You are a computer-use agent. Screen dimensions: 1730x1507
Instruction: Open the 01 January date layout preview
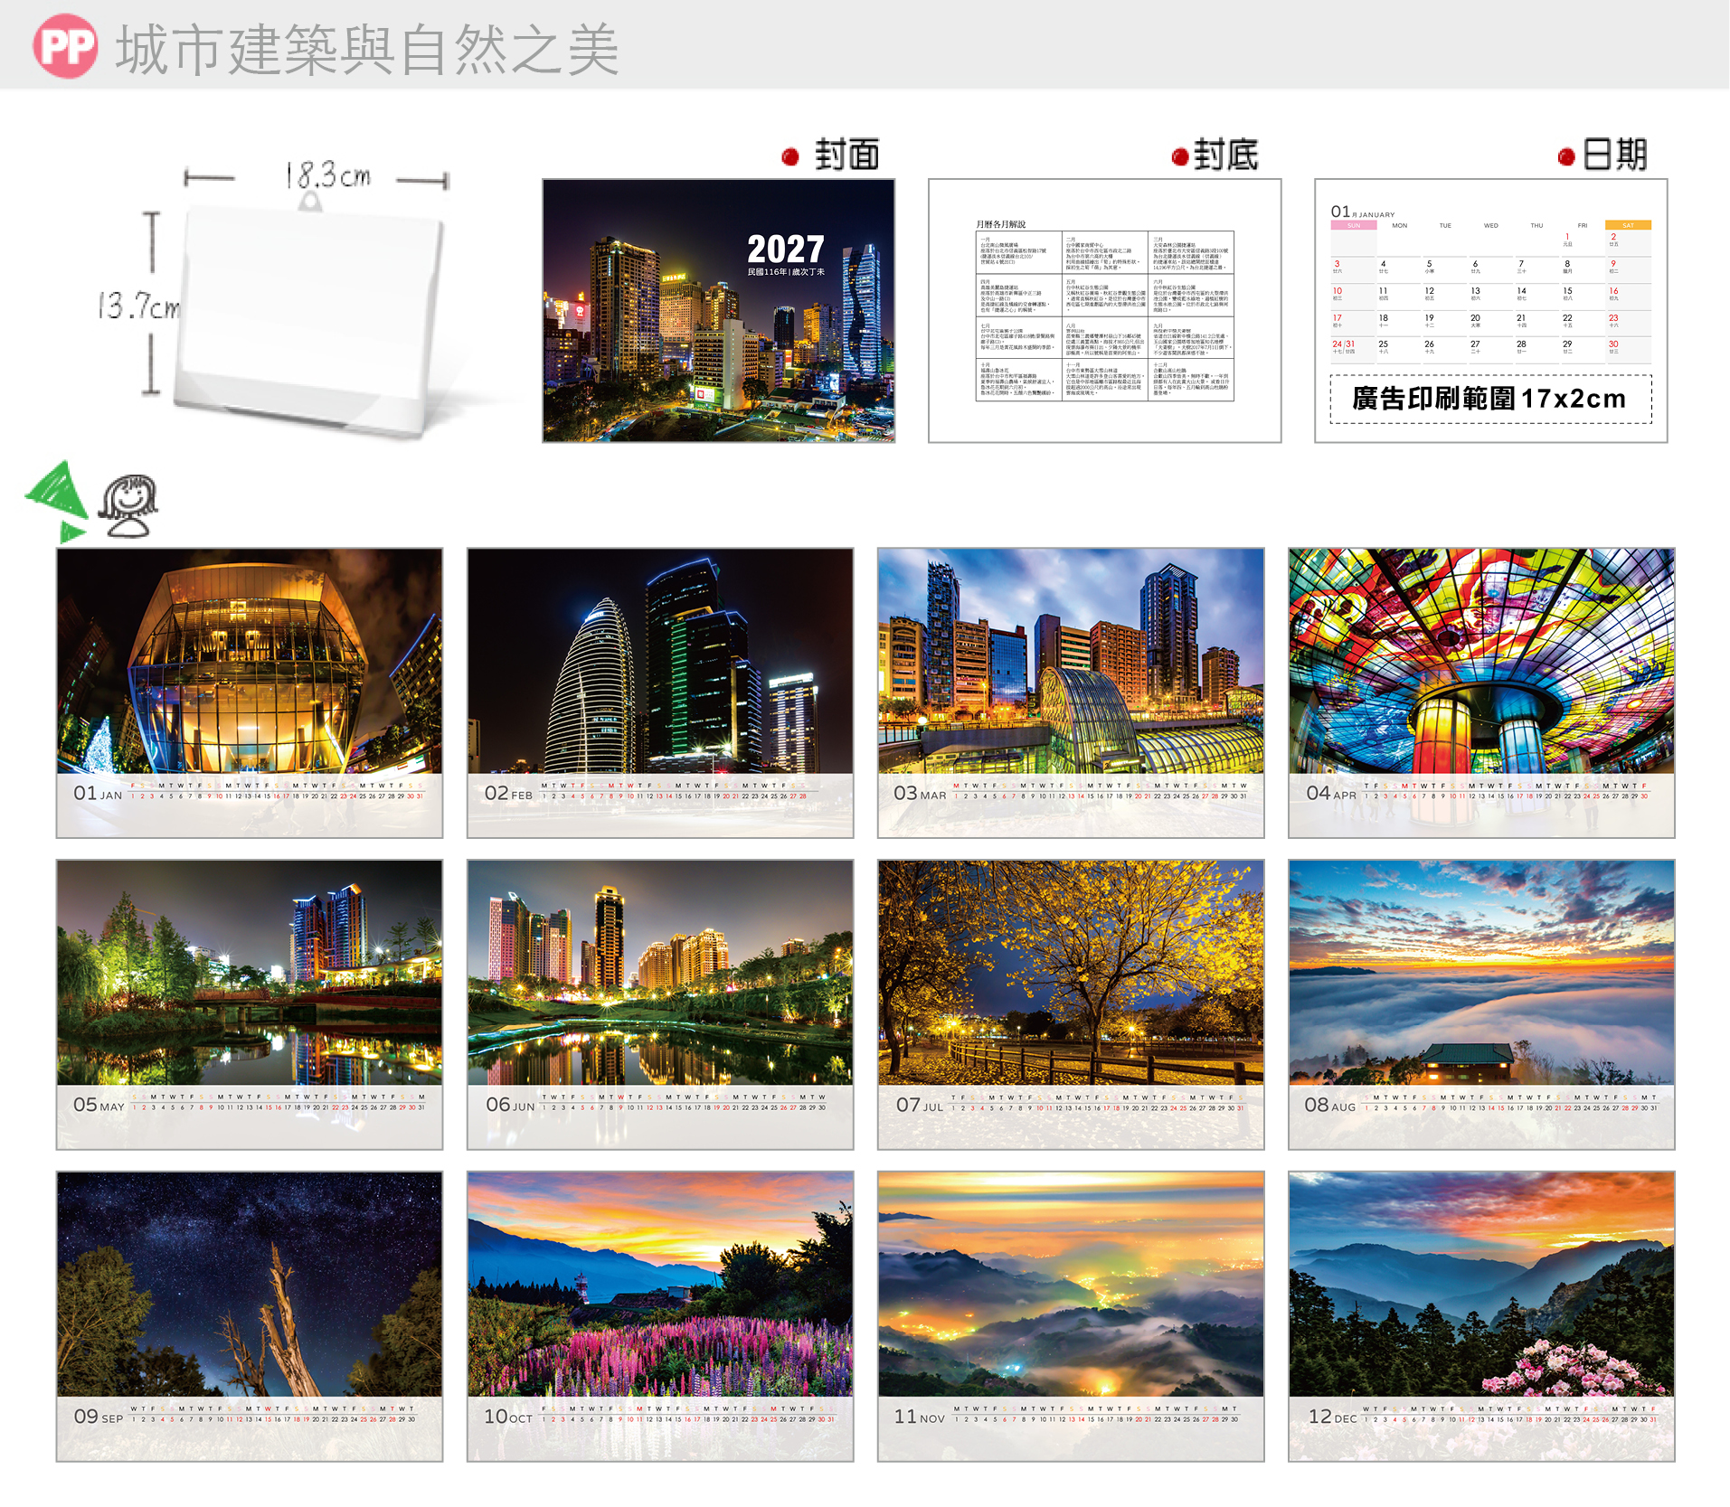(1490, 310)
